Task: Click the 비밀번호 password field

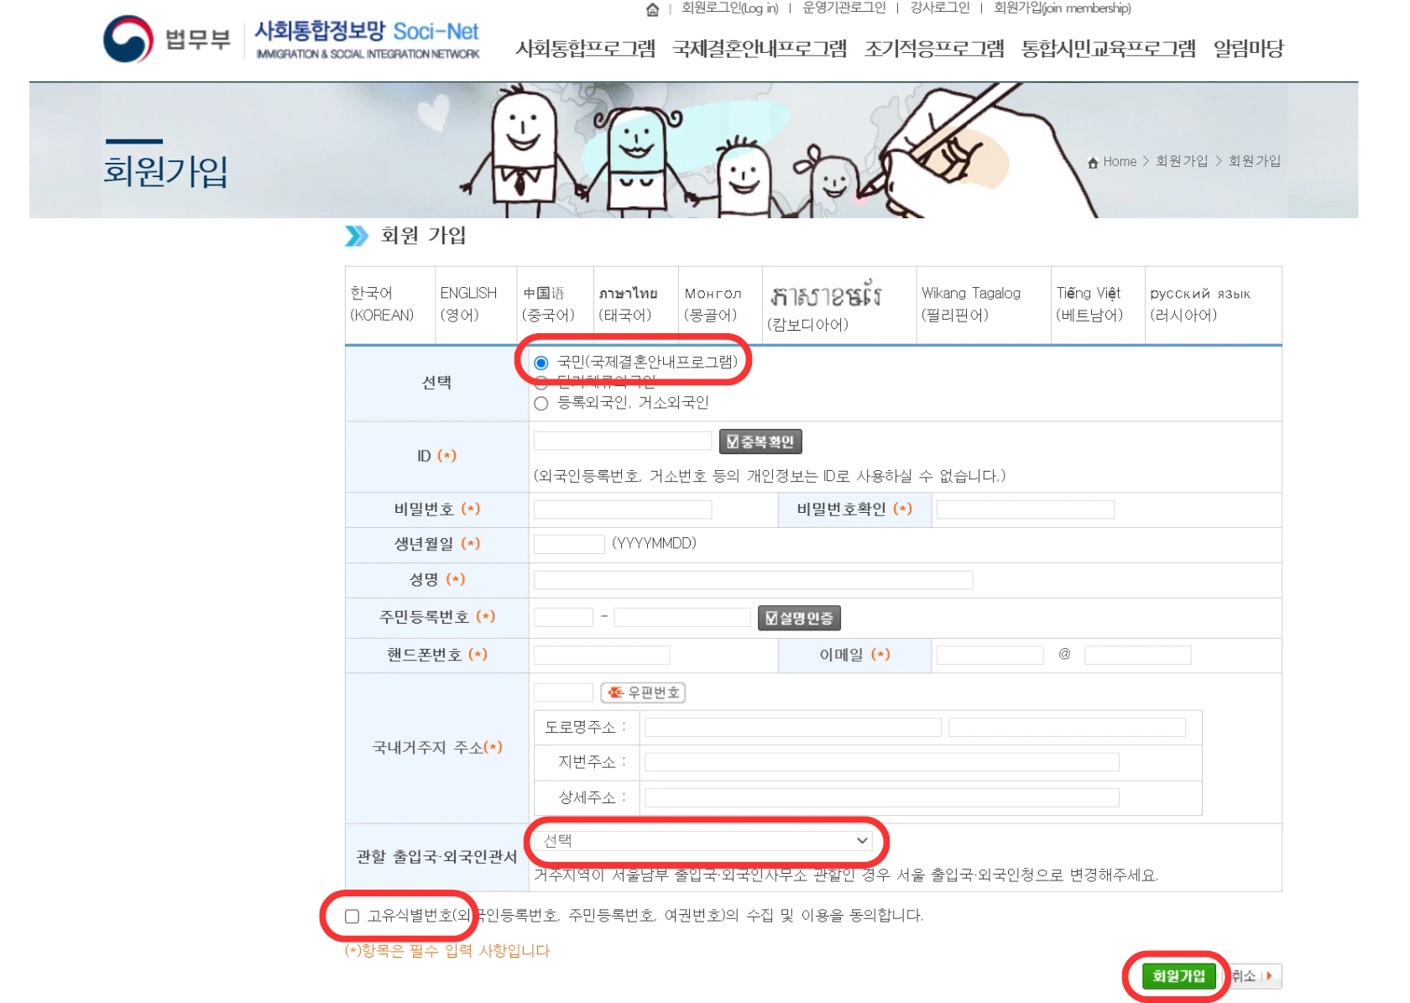Action: [623, 509]
